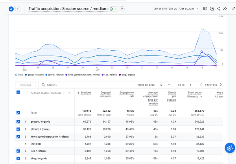Toggle the select-all checkbox in table header

18,93
